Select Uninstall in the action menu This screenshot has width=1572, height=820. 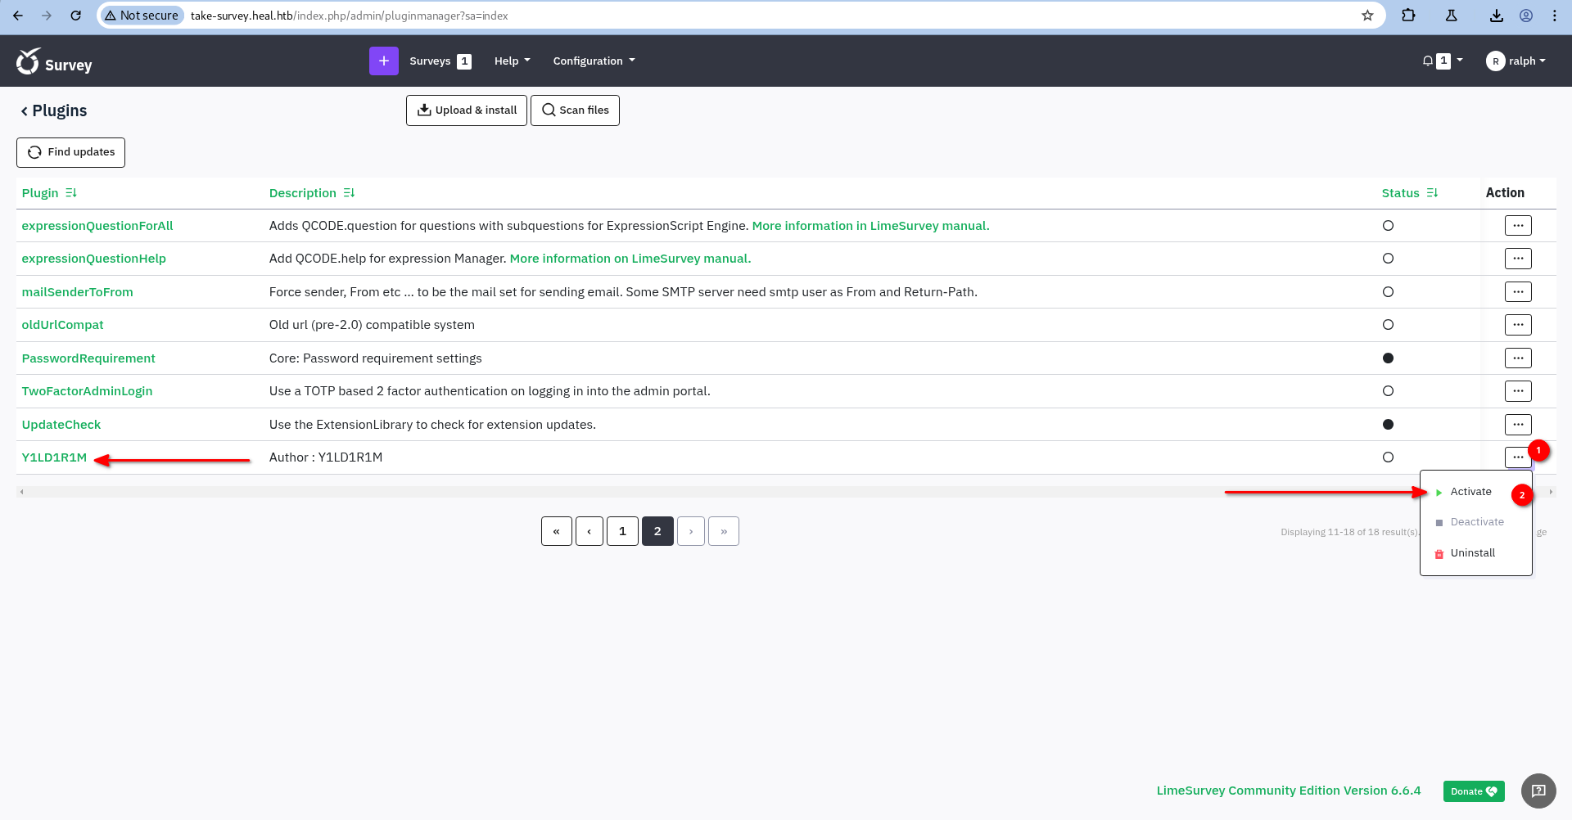pyautogui.click(x=1472, y=553)
